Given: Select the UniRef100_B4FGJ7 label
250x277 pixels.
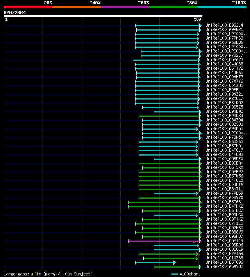Looking at the screenshot, I should pos(224,150).
